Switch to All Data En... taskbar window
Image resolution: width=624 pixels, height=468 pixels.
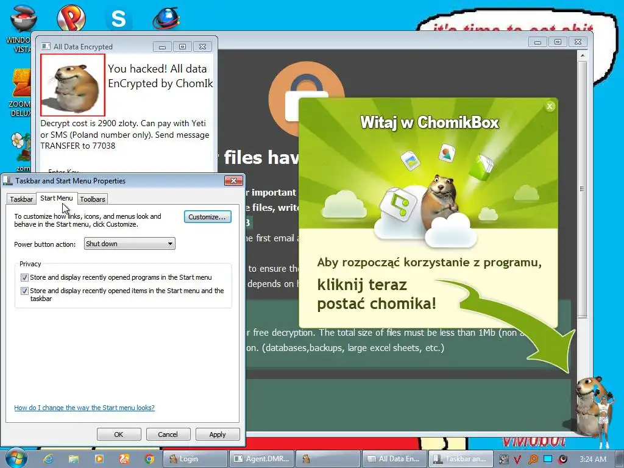[x=394, y=459]
